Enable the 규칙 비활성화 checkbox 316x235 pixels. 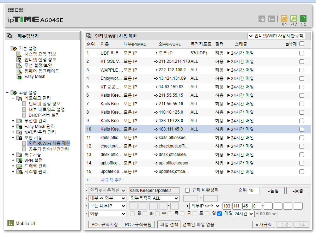point(187,190)
